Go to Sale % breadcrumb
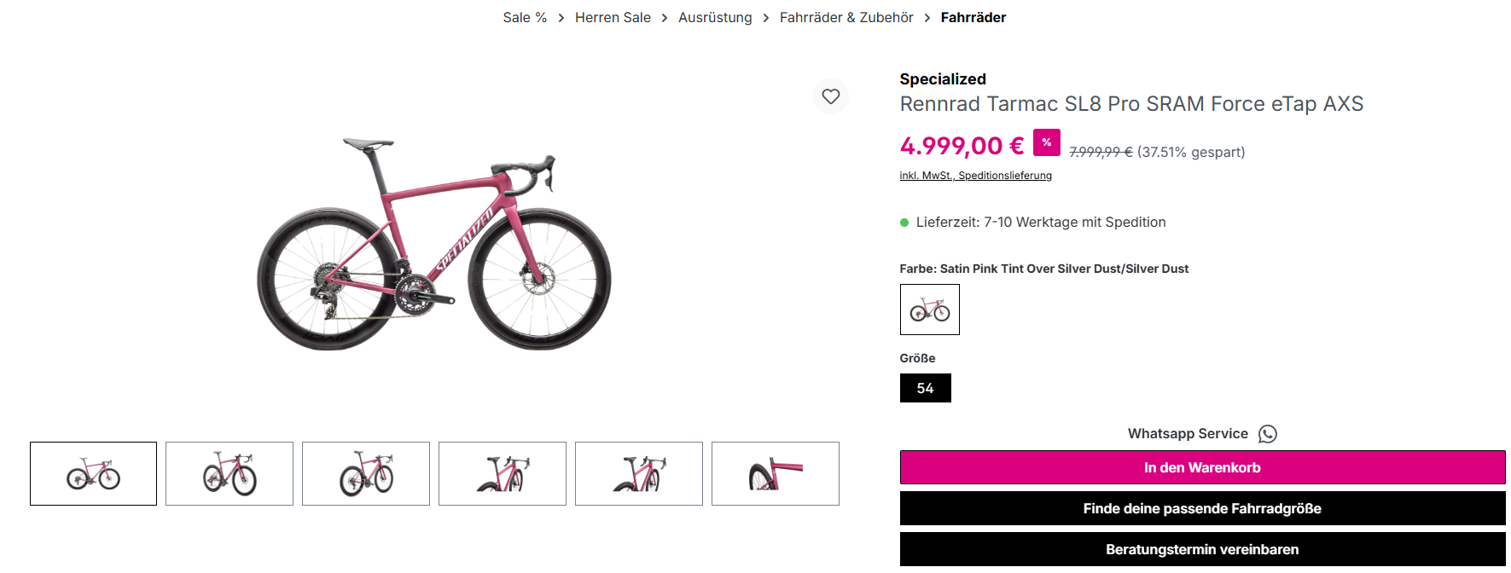Image resolution: width=1511 pixels, height=573 pixels. coord(525,18)
